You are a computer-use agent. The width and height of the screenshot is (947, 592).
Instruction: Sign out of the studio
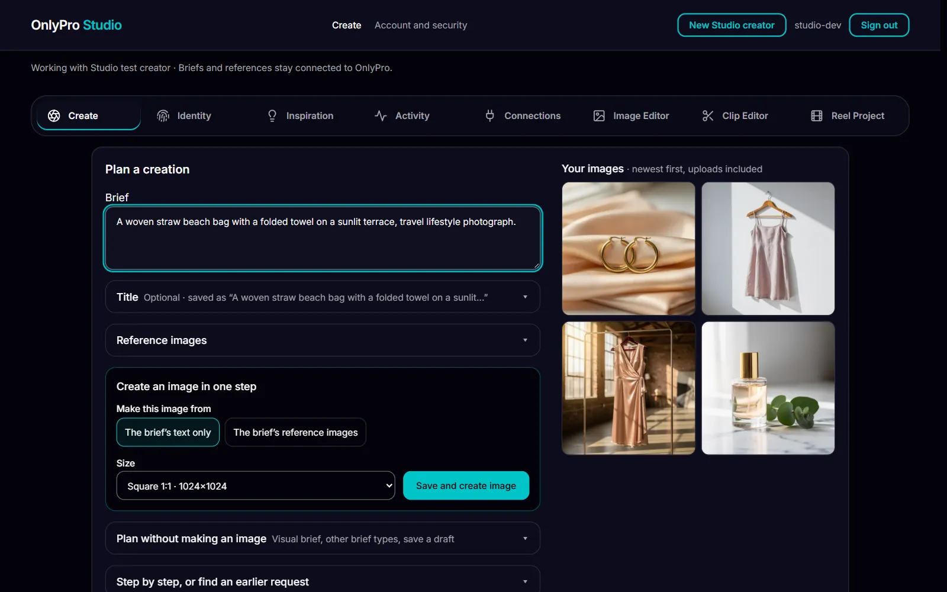(x=879, y=25)
